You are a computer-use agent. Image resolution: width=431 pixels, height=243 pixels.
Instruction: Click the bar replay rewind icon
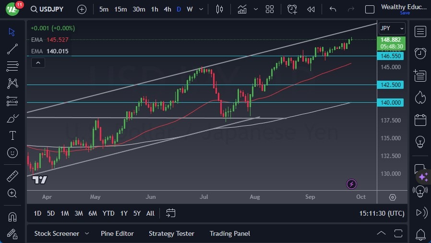click(x=311, y=9)
